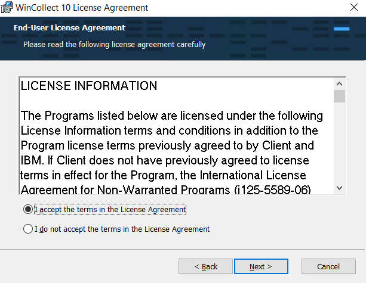Image resolution: width=366 pixels, height=283 pixels.
Task: Click the "I accept the terms" label text
Action: (110, 210)
